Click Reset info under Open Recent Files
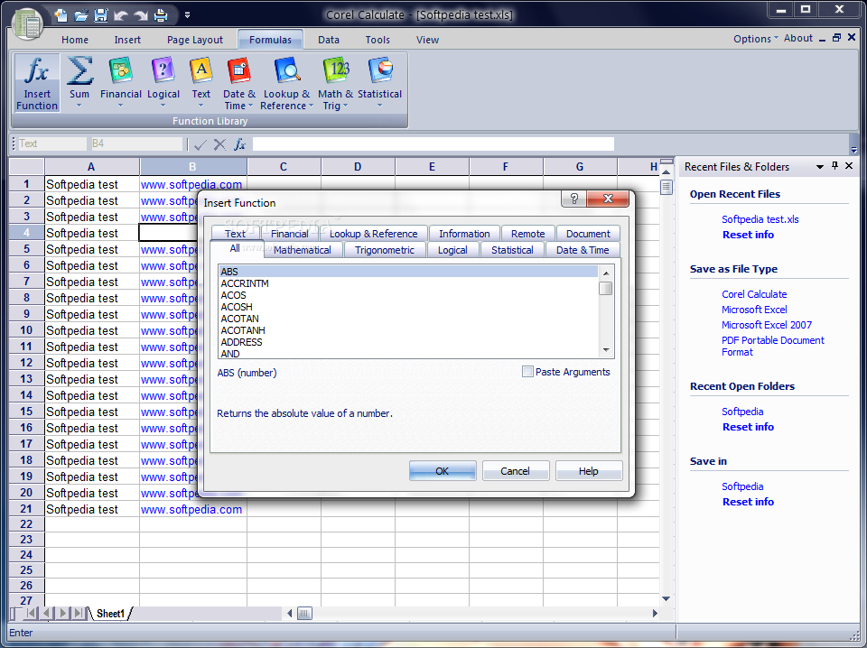 (x=748, y=235)
